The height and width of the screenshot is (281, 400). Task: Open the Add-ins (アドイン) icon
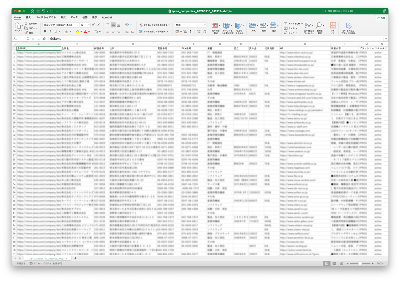332,26
